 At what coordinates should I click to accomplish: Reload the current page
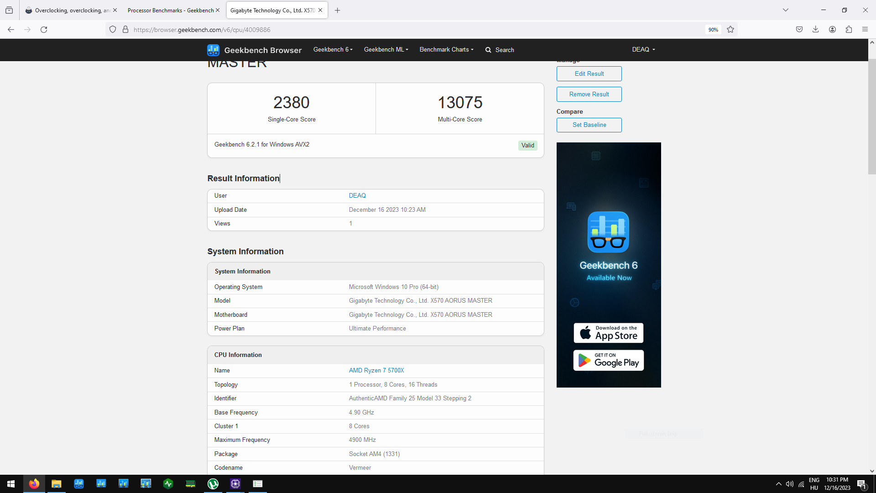coord(44,30)
